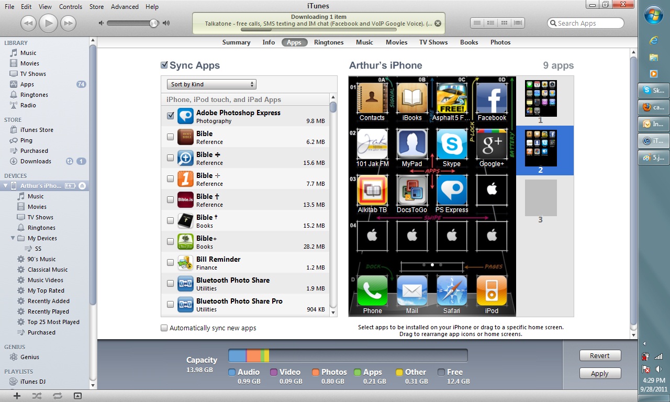Select the DocsToGo app icon

(412, 191)
